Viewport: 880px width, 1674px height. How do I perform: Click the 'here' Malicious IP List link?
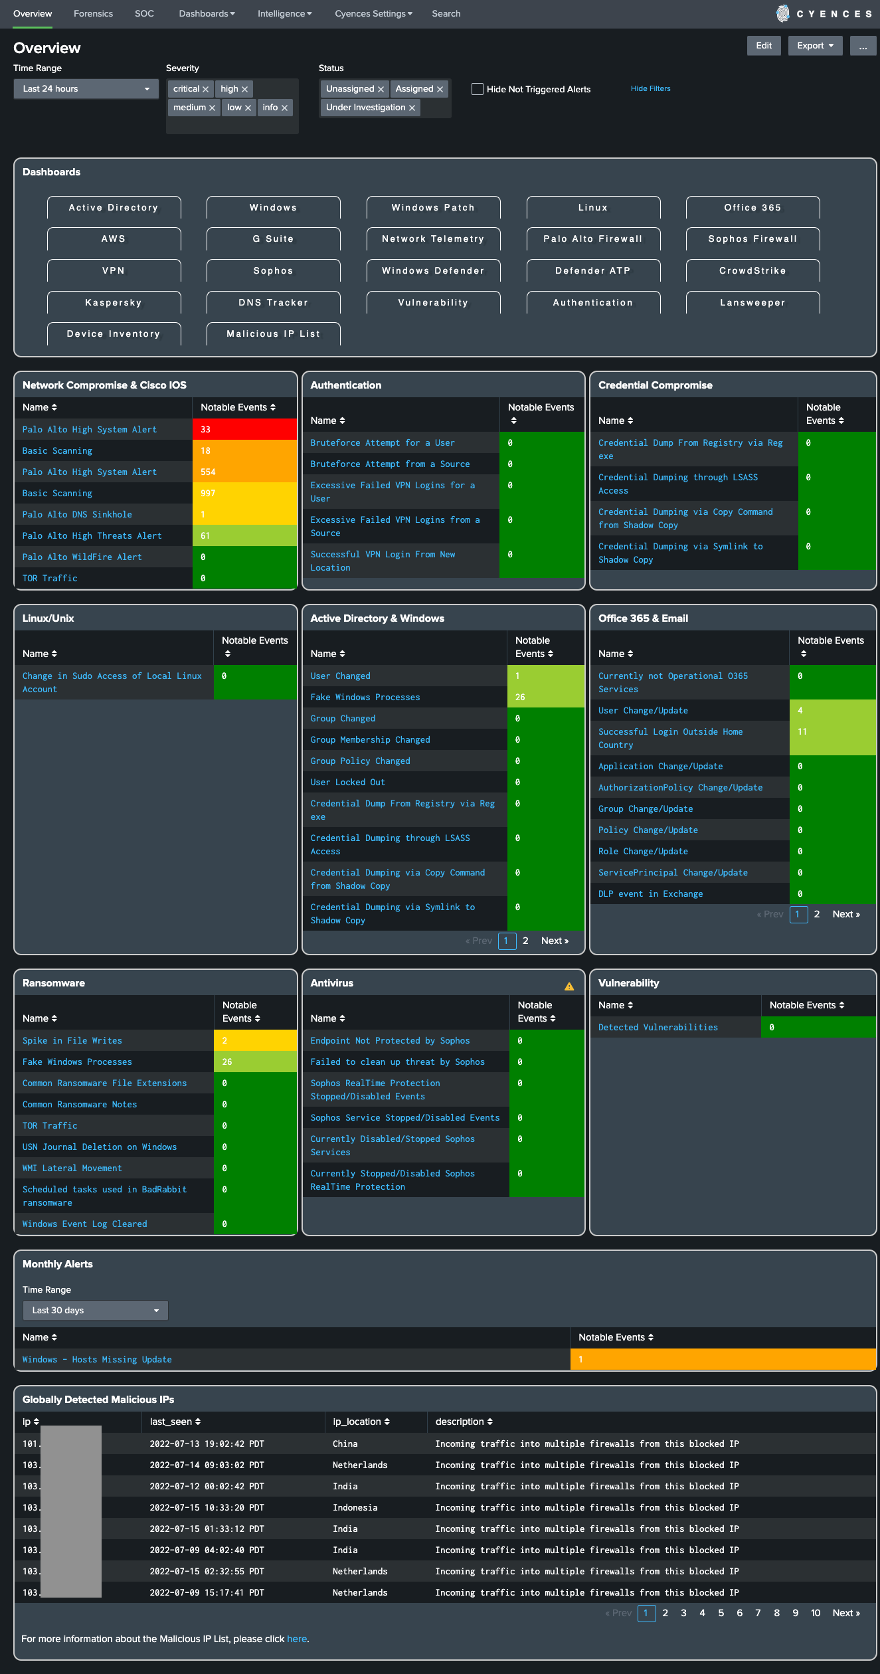click(x=297, y=1639)
